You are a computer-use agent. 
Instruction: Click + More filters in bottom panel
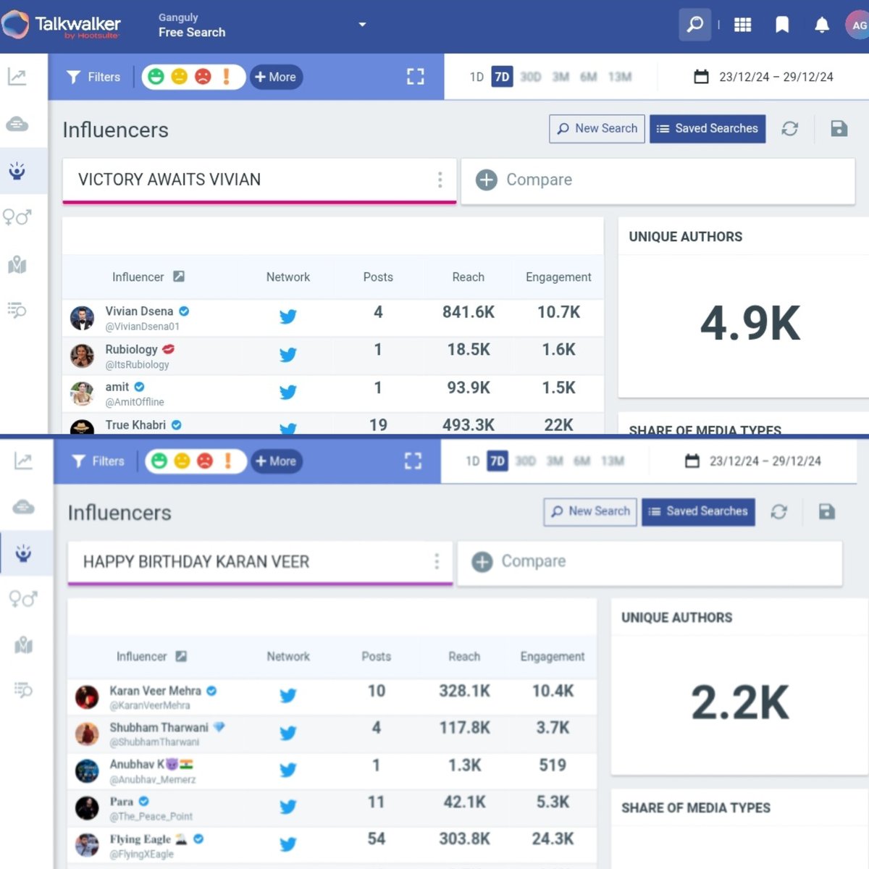[276, 461]
